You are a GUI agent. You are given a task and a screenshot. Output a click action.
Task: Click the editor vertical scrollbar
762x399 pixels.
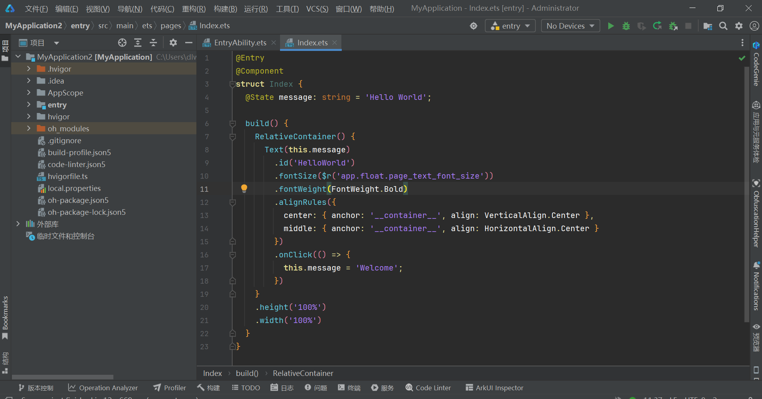tap(746, 194)
